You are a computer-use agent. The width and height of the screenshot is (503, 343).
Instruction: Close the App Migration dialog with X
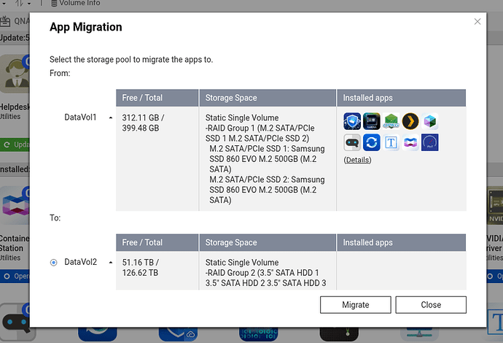pyautogui.click(x=477, y=22)
